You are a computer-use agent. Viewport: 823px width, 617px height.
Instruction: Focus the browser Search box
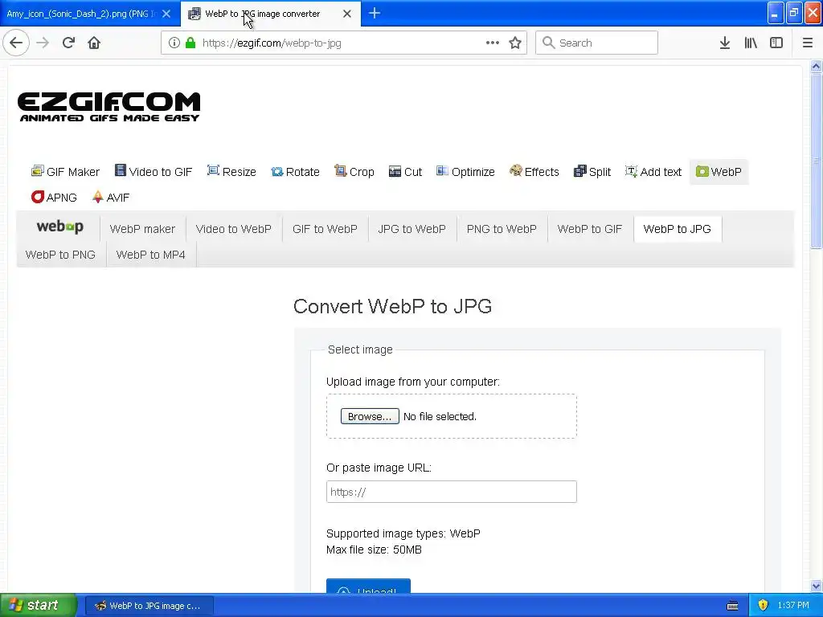(x=597, y=43)
